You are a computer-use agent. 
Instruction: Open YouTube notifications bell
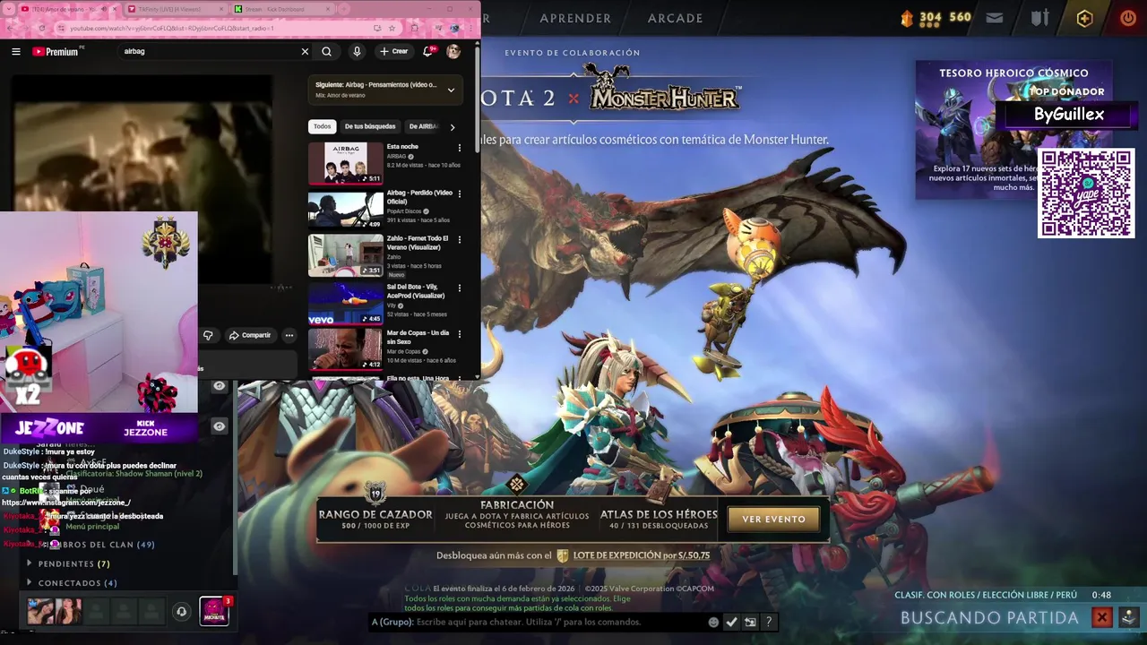pos(428,51)
